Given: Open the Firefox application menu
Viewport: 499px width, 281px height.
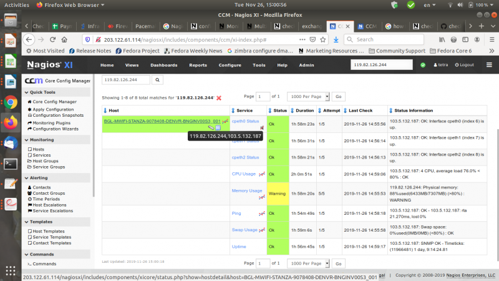Looking at the screenshot, I should click(492, 39).
